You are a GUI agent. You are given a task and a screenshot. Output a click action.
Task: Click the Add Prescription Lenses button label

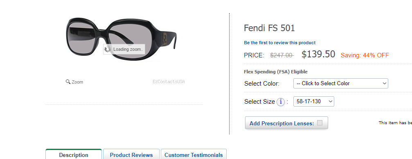[x=281, y=123]
